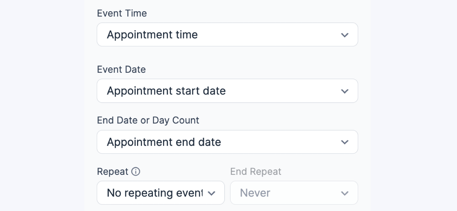Click the info icon beside Repeat
Viewport: 457px width, 211px height.
tap(135, 172)
